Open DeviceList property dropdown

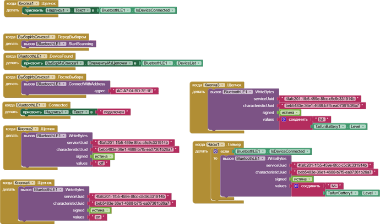point(188,63)
